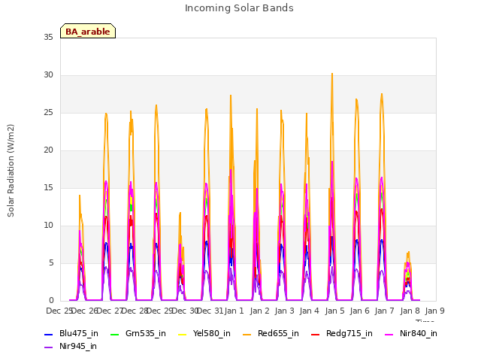This screenshot has height=361, width=481.
Task: Click the y-axis tick label 5
Action: pyautogui.click(x=51, y=263)
